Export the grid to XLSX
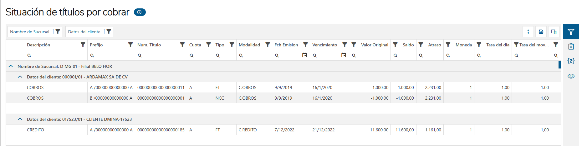 (x=541, y=32)
